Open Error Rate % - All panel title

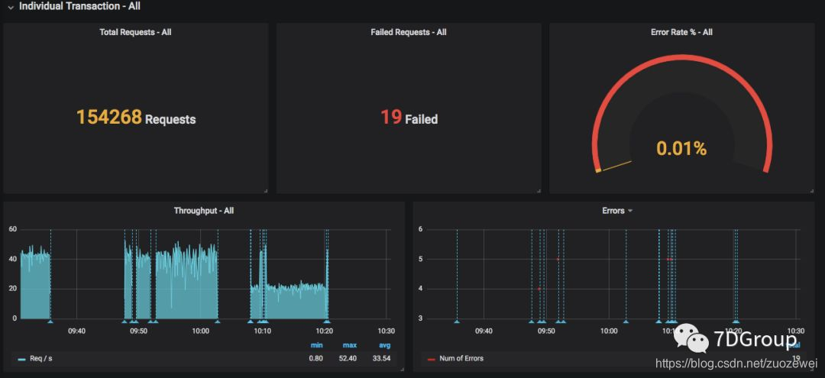click(x=681, y=32)
